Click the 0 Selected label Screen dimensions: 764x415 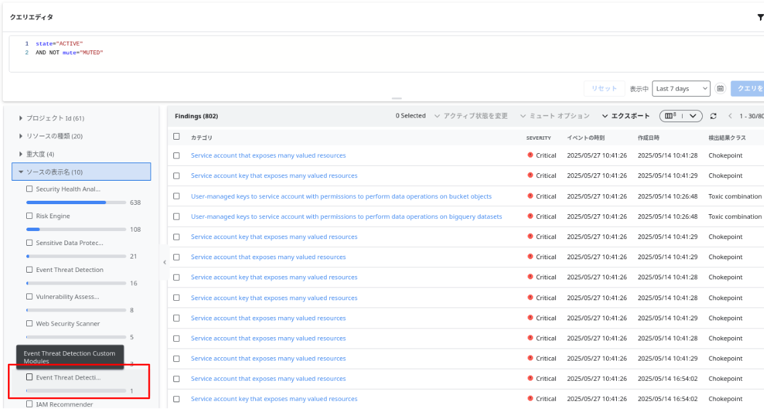point(411,116)
